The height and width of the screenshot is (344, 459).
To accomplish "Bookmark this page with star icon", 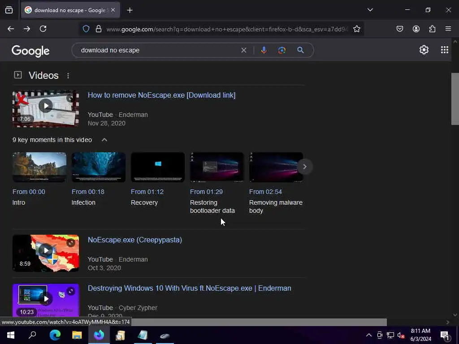I will click(x=356, y=29).
